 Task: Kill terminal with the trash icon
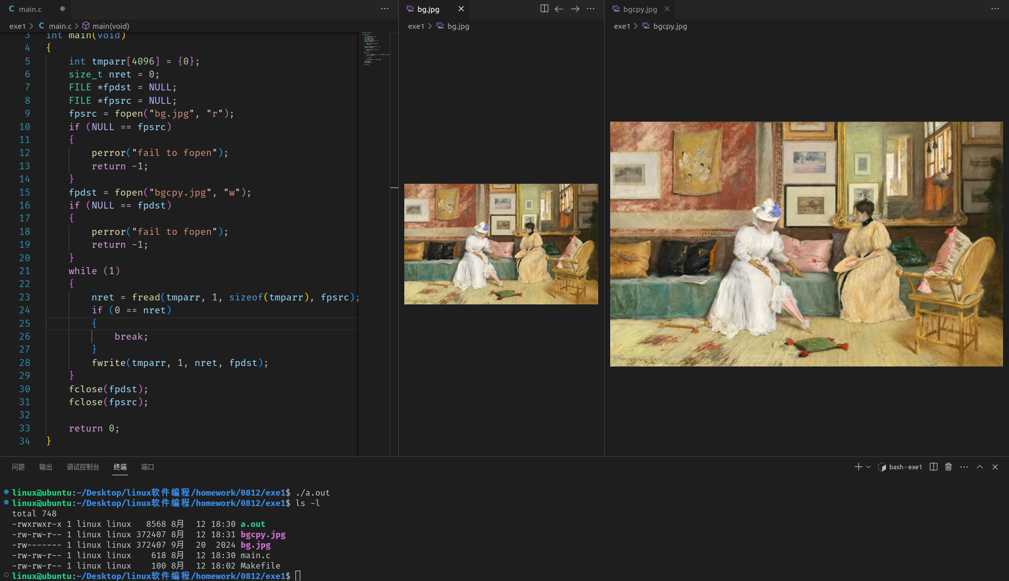tap(948, 467)
